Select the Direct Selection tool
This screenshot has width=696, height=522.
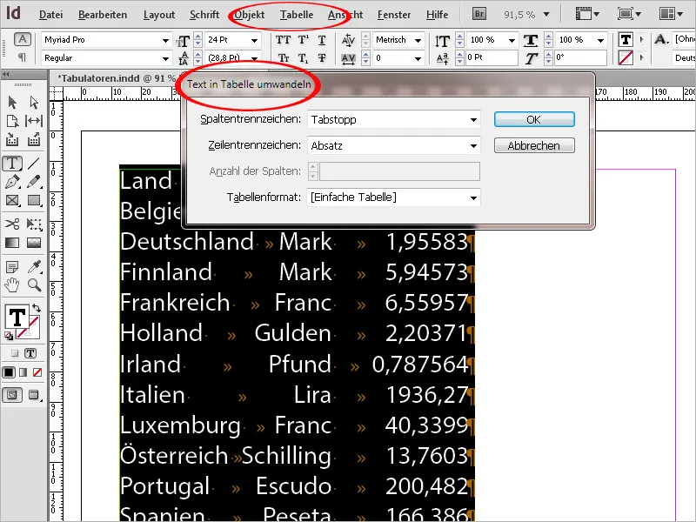click(34, 103)
